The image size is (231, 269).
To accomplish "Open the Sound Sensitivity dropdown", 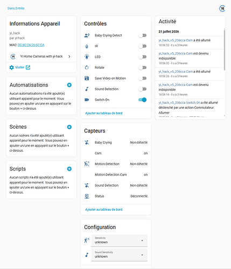I will [x=120, y=254].
